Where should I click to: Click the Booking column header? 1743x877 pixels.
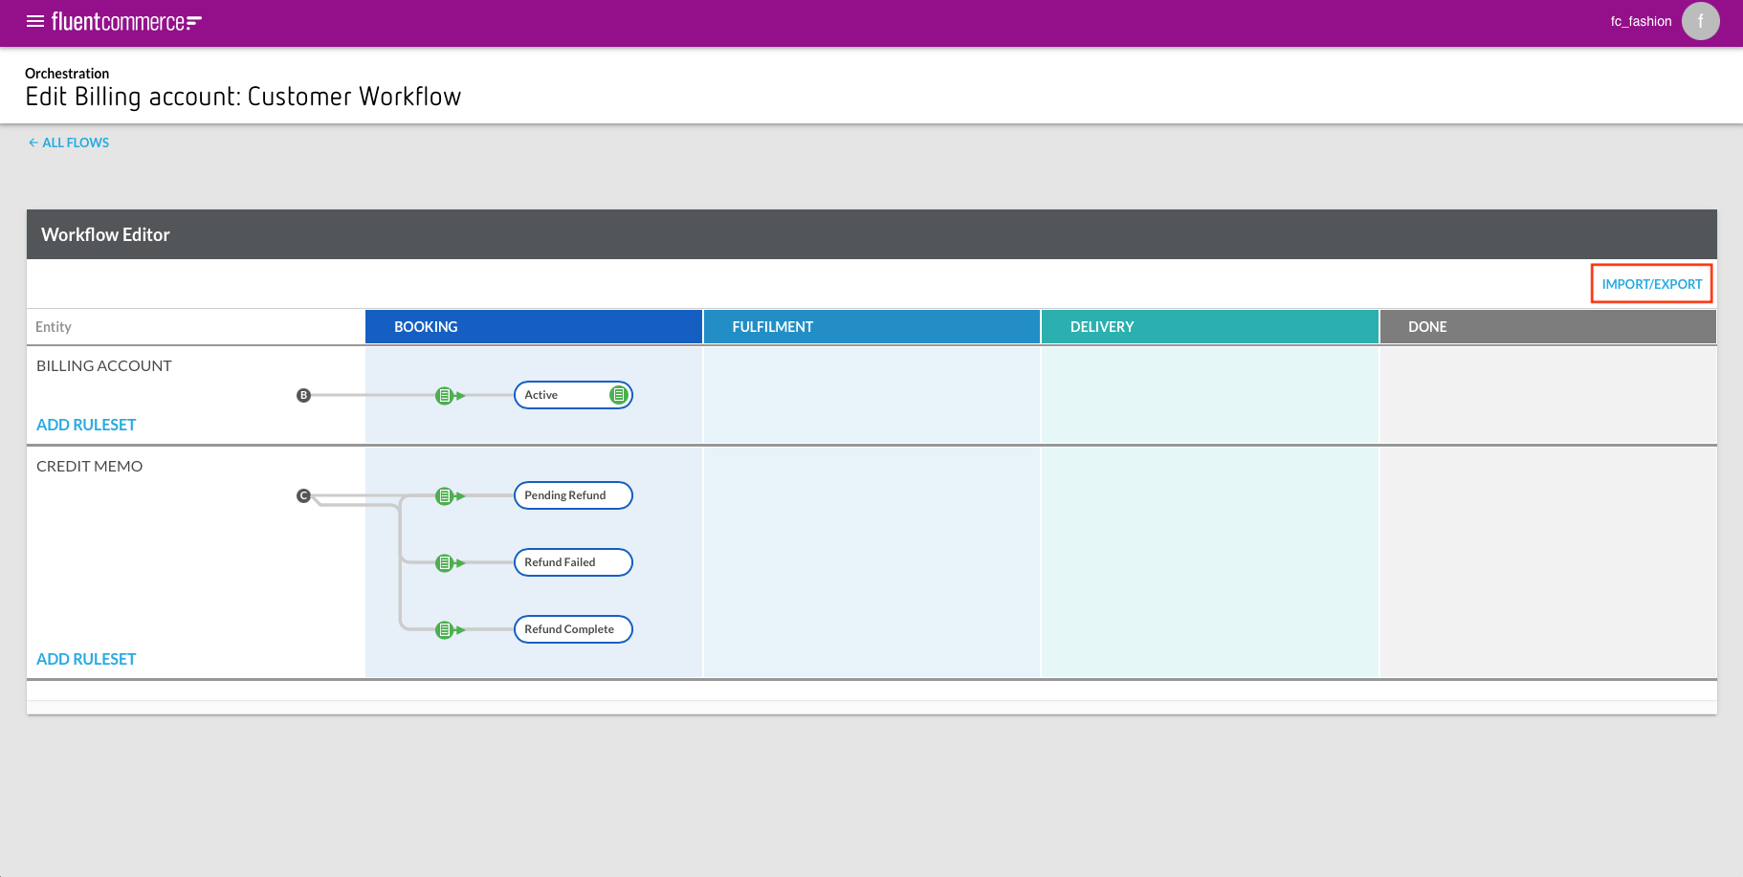coord(533,327)
